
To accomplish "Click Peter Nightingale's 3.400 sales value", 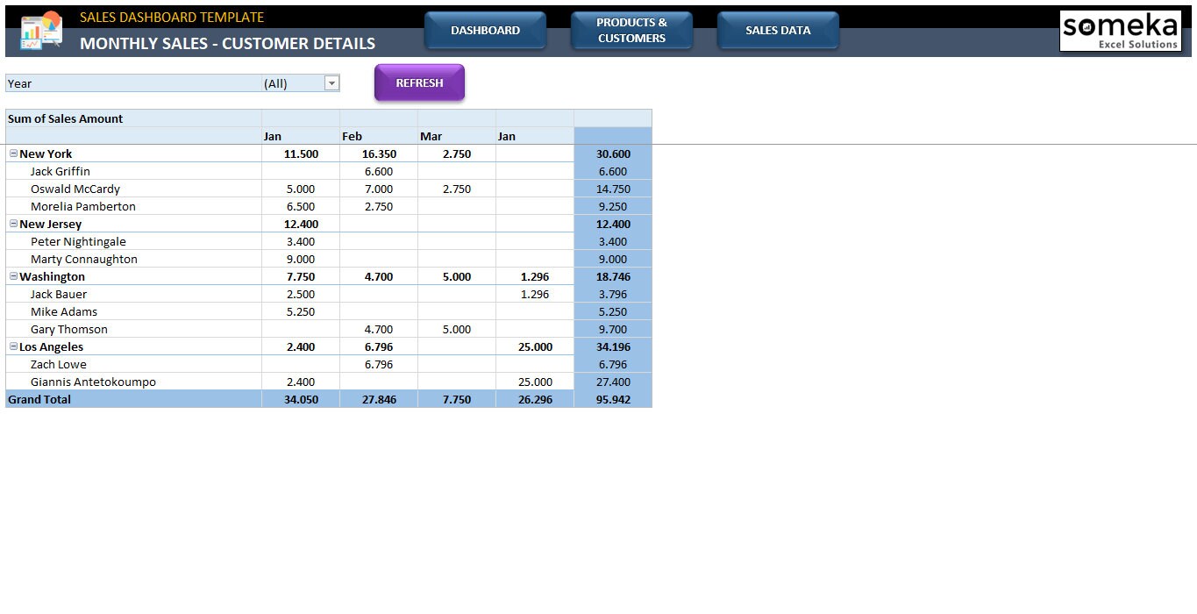I will 301,241.
